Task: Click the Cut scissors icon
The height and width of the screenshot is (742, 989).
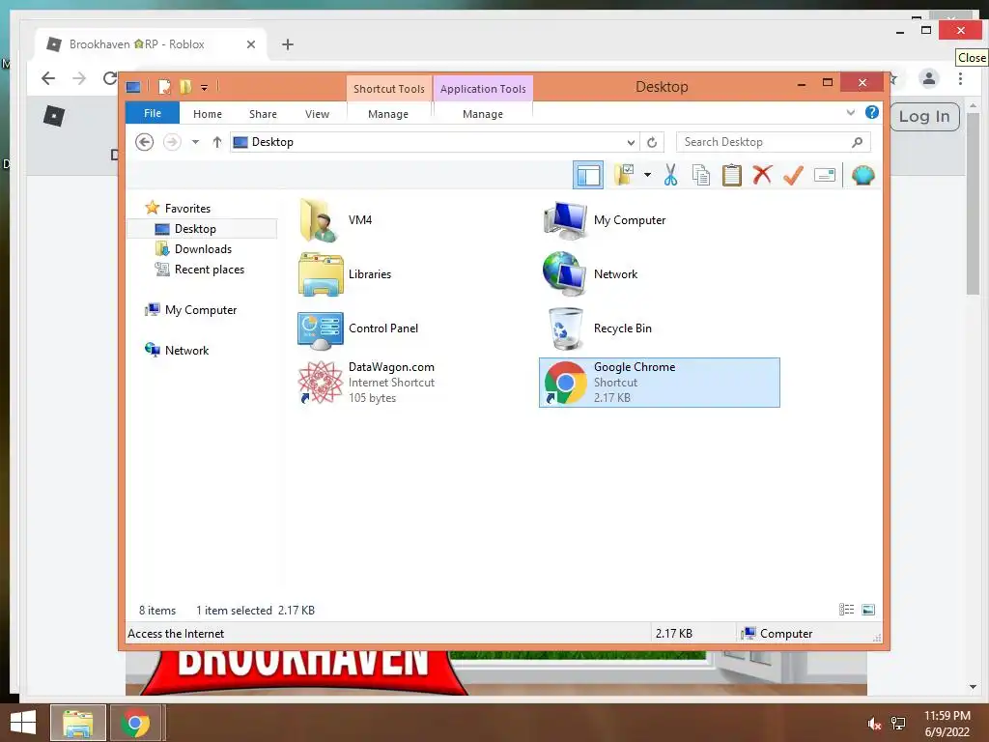Action: [x=670, y=175]
